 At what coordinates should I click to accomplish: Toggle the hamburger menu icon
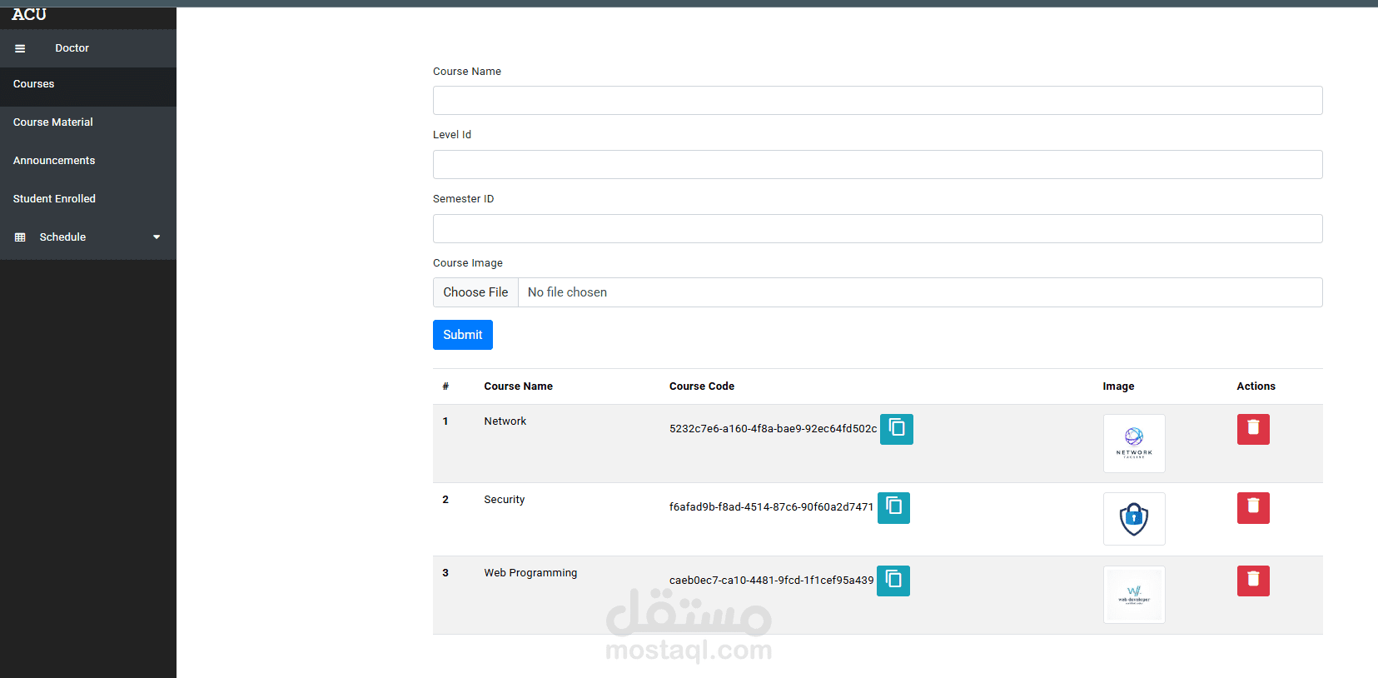pos(20,48)
